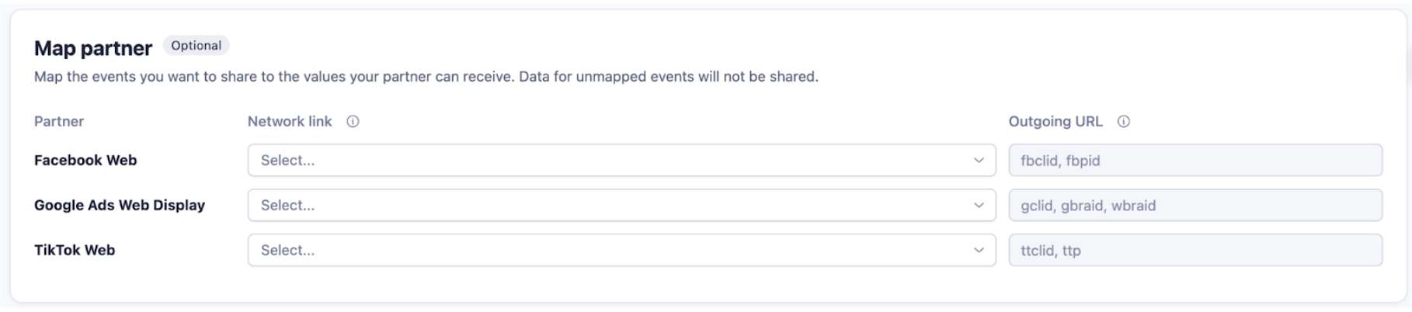This screenshot has width=1412, height=312.
Task: Click the TikTok Web partner label
Action: click(x=75, y=250)
